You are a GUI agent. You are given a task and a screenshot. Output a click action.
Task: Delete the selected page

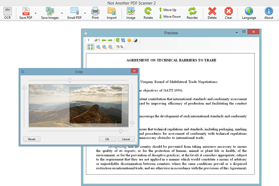coord(212,13)
